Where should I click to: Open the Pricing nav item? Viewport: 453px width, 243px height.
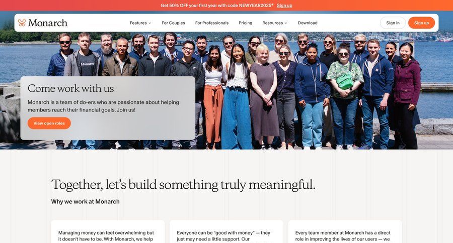point(245,23)
